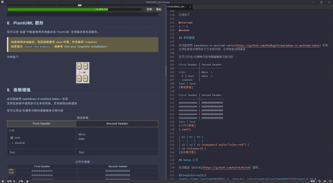Select the First header cell in 测试表格
The height and width of the screenshot is (183, 333).
coord(42,124)
